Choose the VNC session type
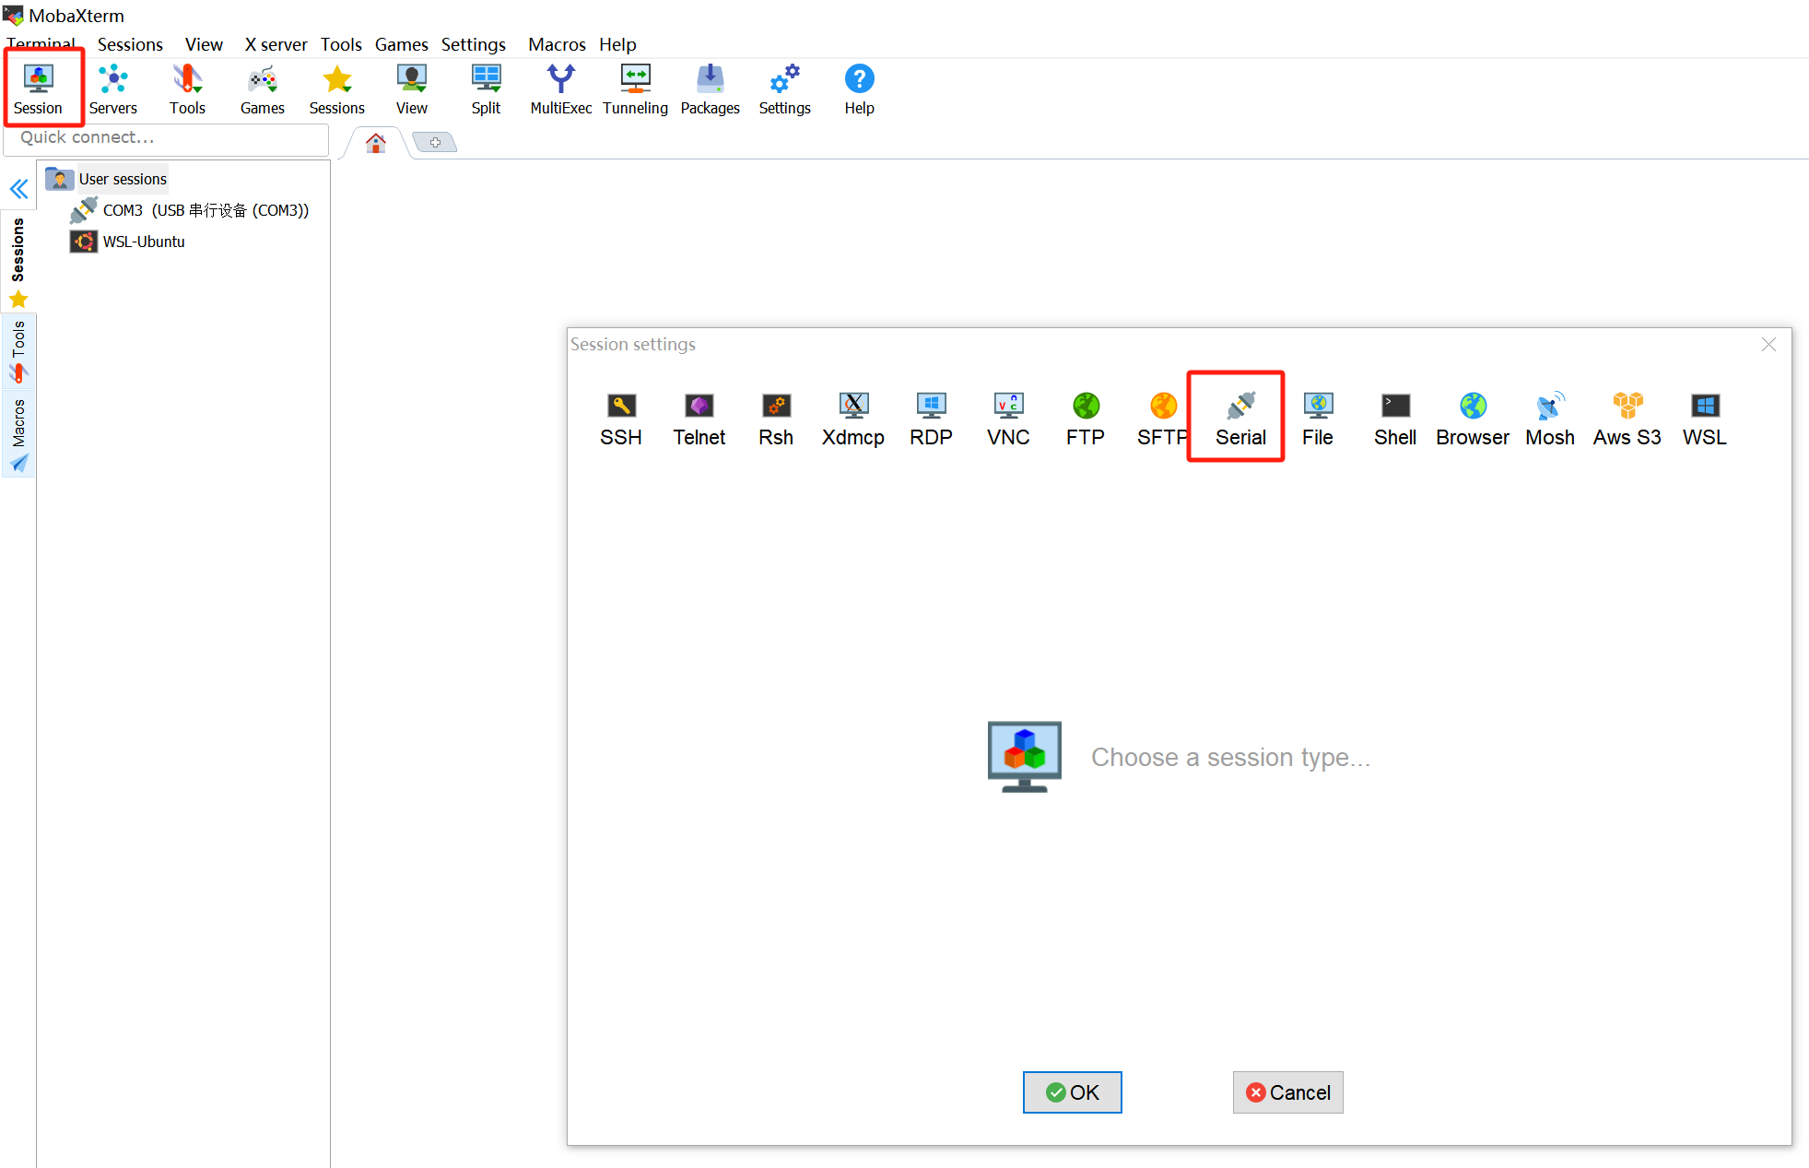This screenshot has width=1809, height=1168. pos(1008,419)
